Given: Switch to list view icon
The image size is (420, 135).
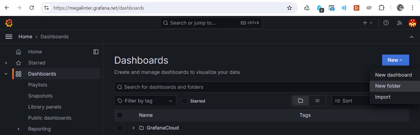Looking at the screenshot, I should 317,101.
